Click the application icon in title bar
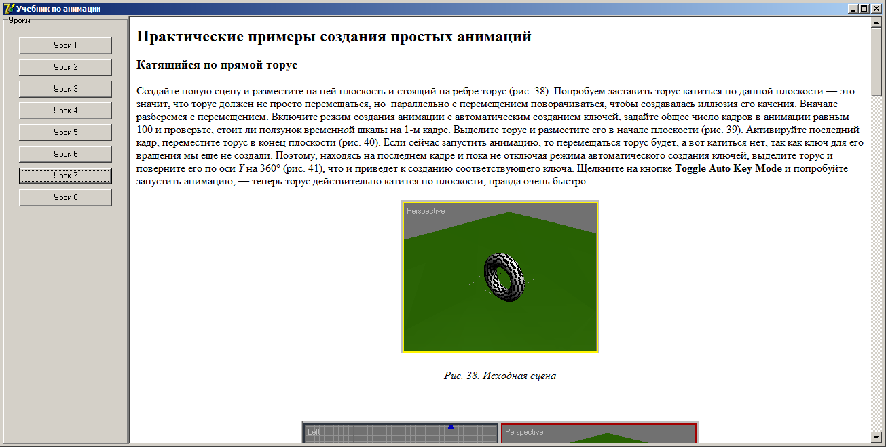Screen dimensions: 886x447 click(9, 9)
